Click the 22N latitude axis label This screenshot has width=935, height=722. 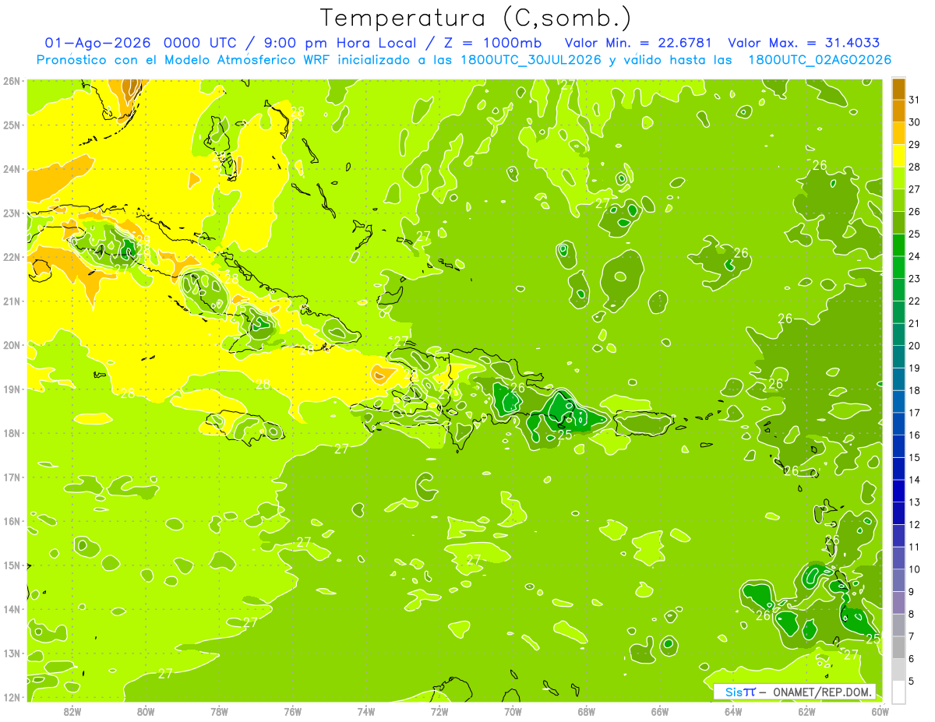pyautogui.click(x=12, y=257)
